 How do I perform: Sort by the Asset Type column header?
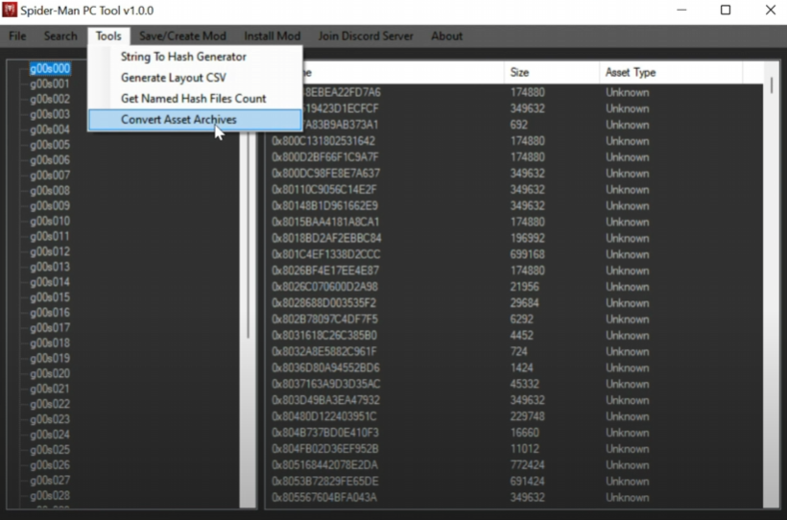click(x=671, y=72)
